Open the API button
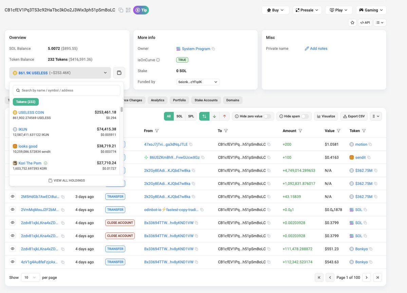The height and width of the screenshot is (293, 407). tap(365, 23)
